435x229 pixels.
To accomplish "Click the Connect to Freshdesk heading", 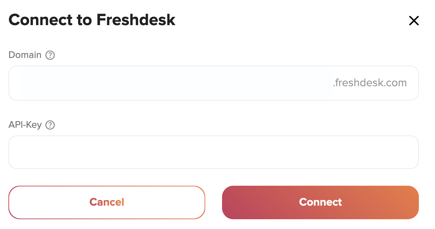I will coord(92,20).
